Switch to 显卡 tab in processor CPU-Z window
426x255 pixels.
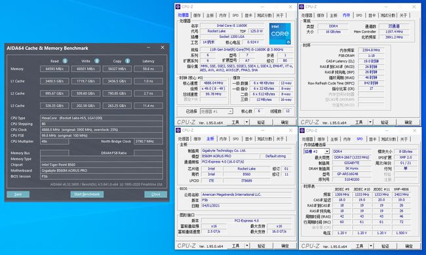[x=248, y=15]
